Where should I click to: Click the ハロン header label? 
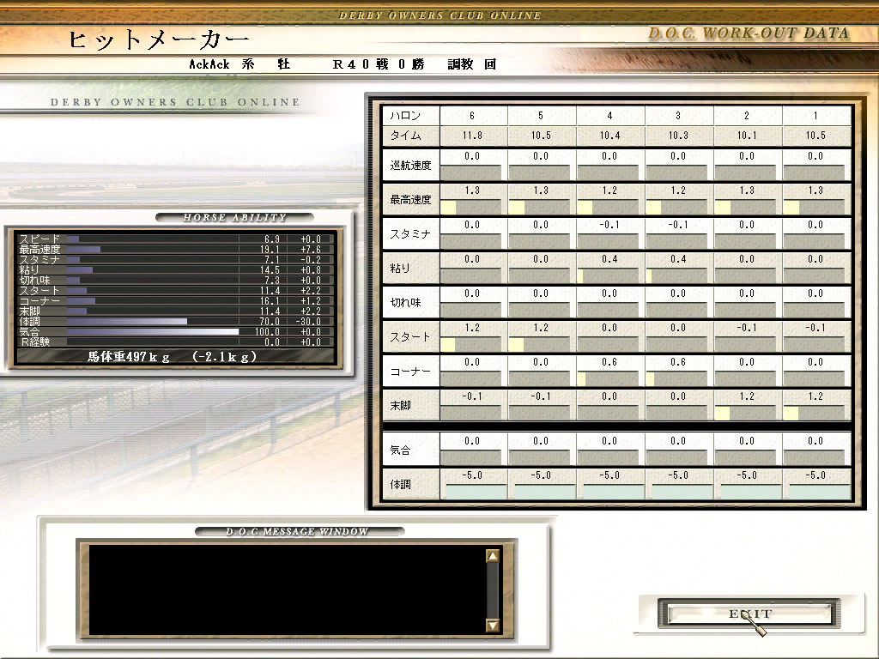pos(405,116)
